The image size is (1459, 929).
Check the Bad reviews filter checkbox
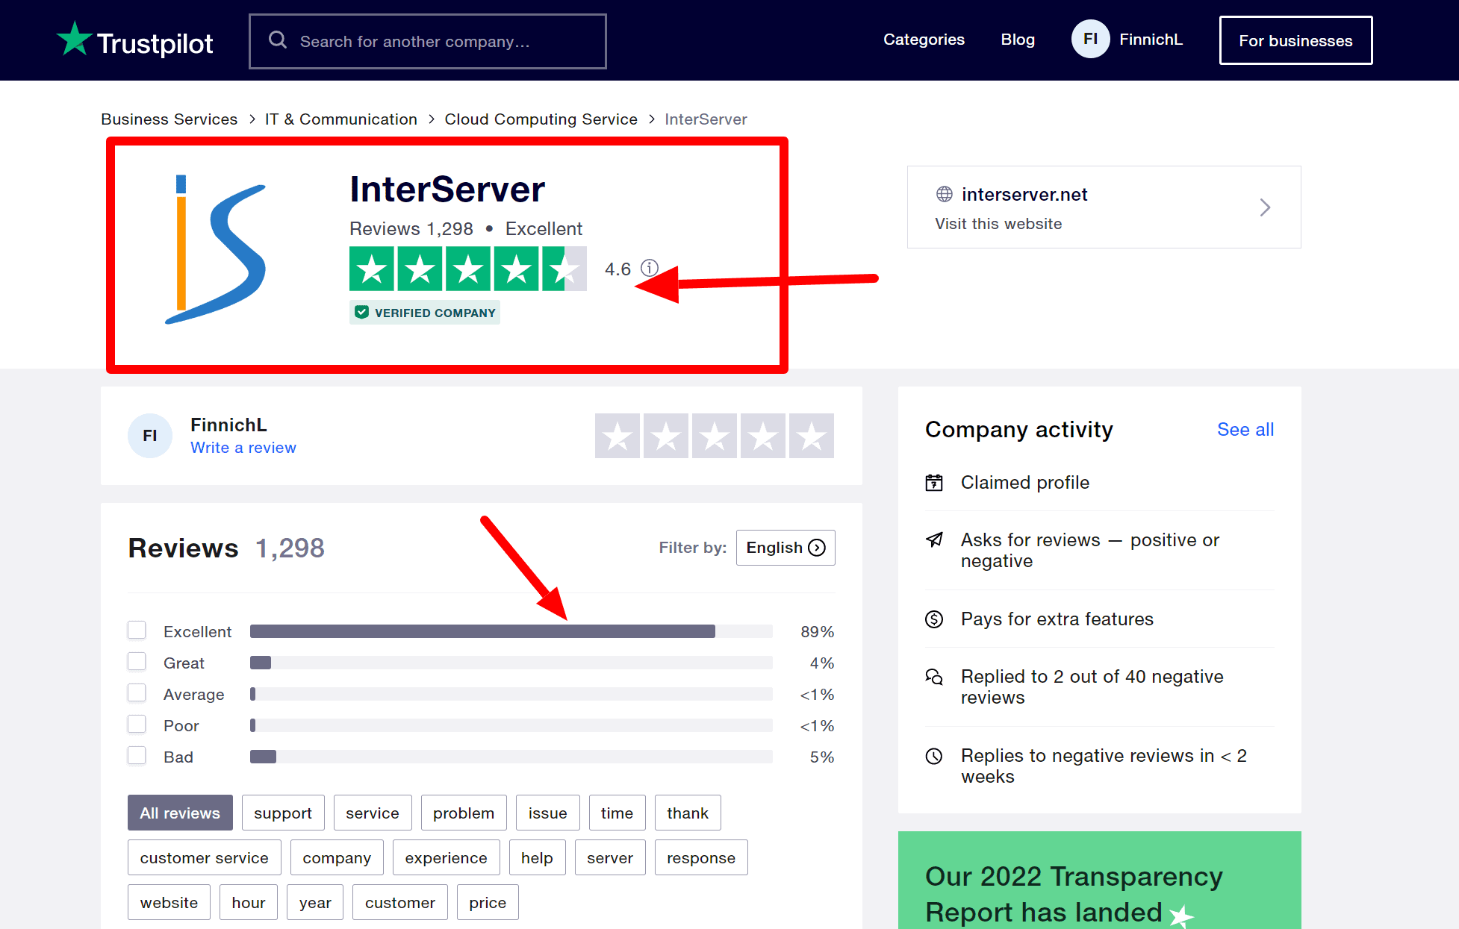137,755
